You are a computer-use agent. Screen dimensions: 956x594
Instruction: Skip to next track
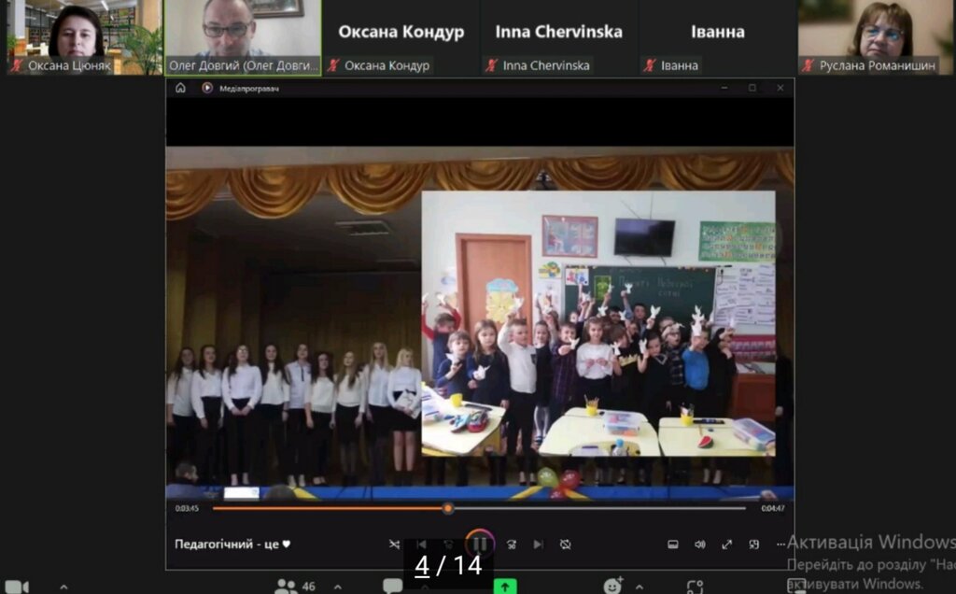point(538,544)
